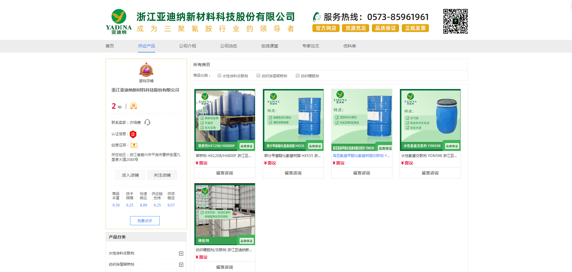Click the service hotline phone icon
The image size is (572, 272).
[x=317, y=17]
